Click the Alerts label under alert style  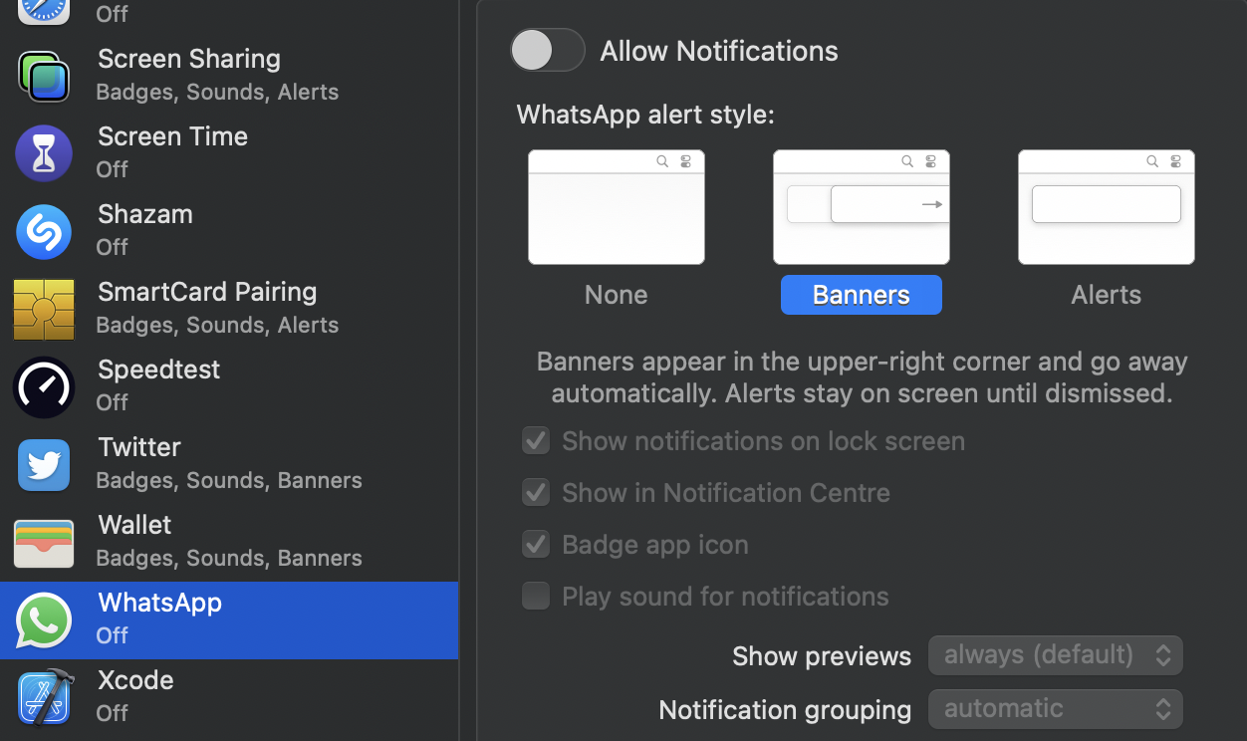pyautogui.click(x=1107, y=295)
